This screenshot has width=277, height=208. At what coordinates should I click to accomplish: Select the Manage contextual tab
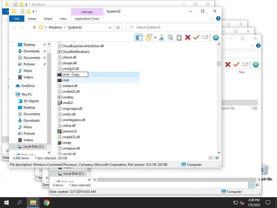[87, 12]
